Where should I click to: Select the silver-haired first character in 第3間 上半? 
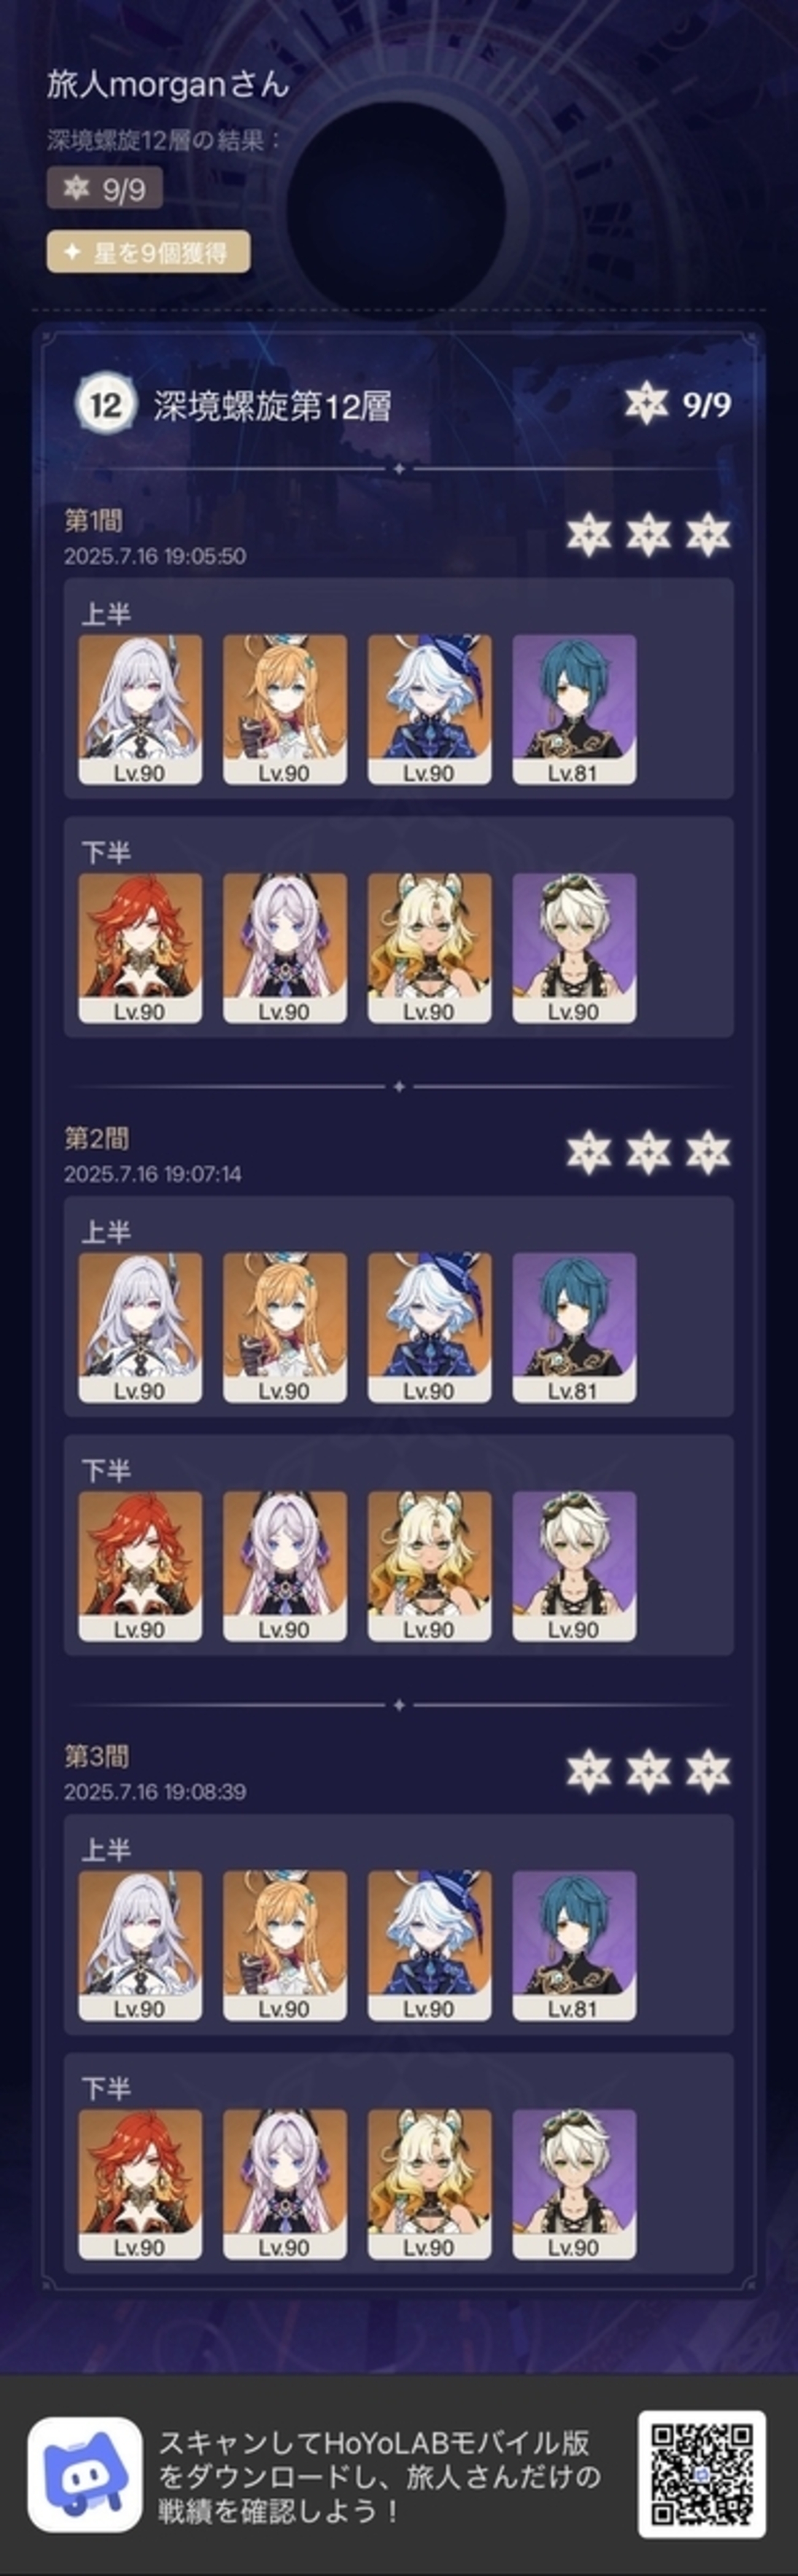coord(140,1945)
